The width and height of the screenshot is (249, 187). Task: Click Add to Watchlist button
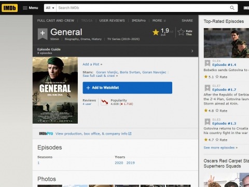click(x=127, y=88)
